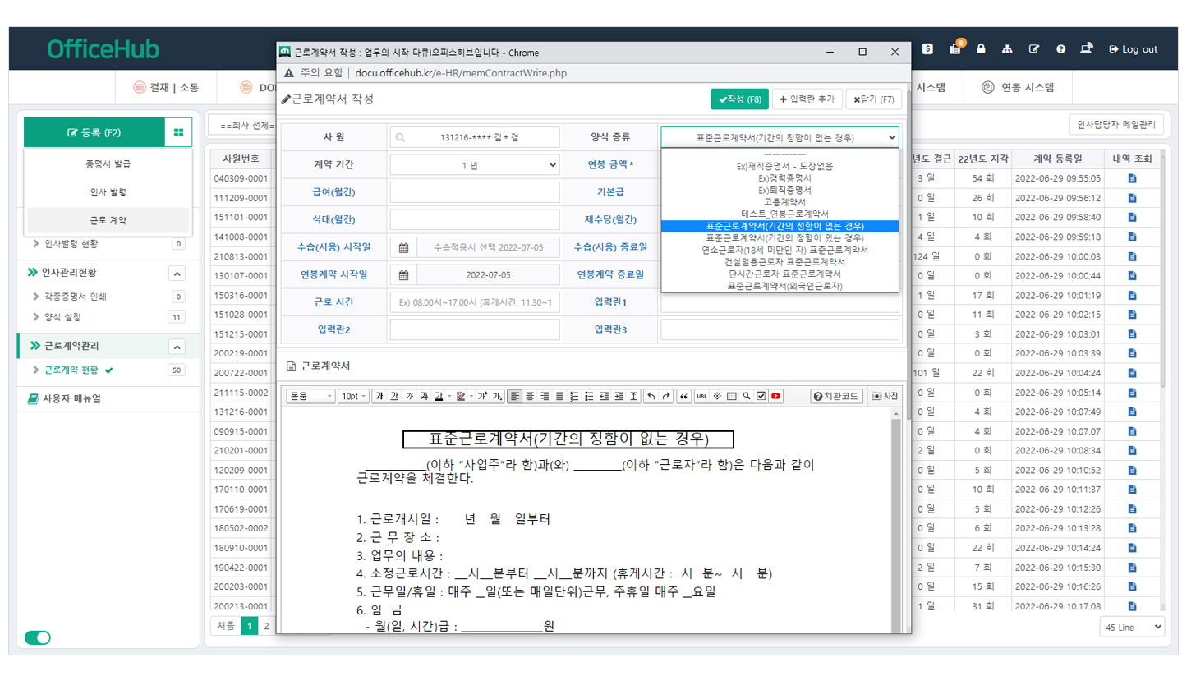Justify text in the editor toolbar
Image resolution: width=1196 pixels, height=676 pixels.
point(559,396)
